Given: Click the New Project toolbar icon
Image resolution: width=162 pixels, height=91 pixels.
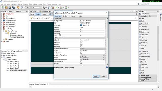Looking at the screenshot, I should tap(6, 7).
